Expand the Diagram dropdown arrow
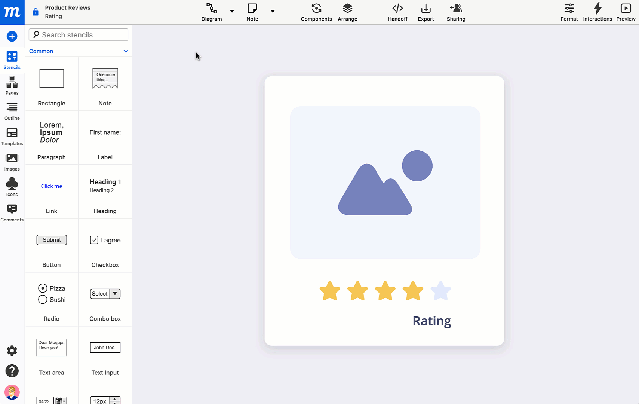 [x=232, y=11]
